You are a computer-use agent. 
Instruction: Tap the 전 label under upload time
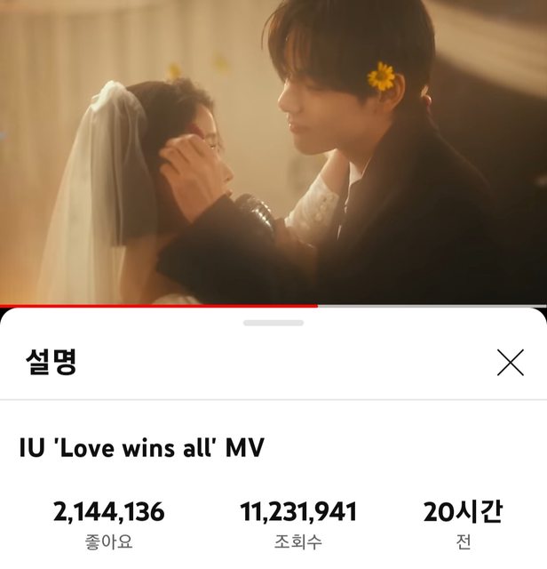tap(464, 541)
